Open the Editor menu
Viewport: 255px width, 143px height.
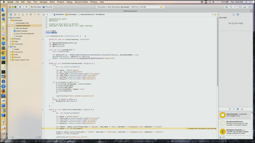pos(52,2)
